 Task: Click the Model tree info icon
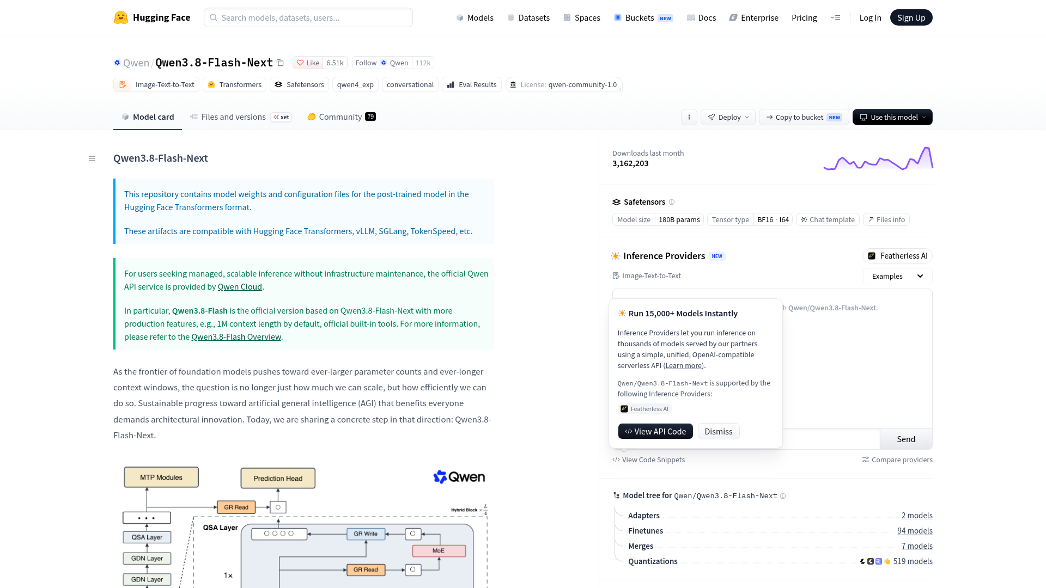(783, 496)
